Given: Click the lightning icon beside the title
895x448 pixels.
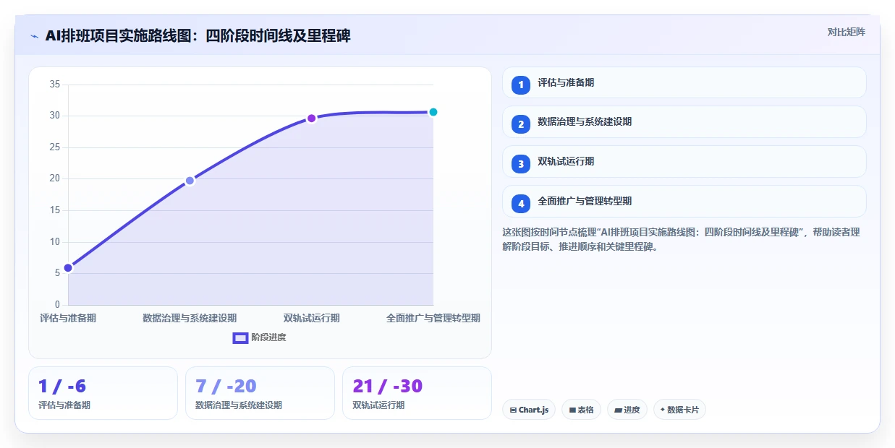Looking at the screenshot, I should [34, 36].
